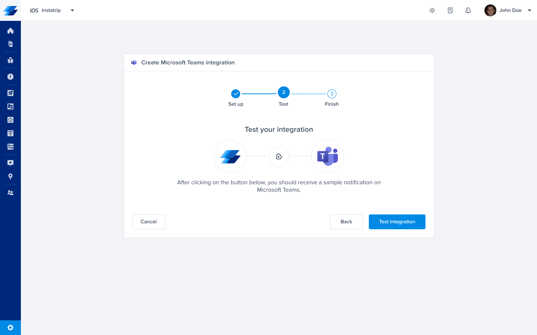This screenshot has height=335, width=537.
Task: Open the Surveys paper plane icon in sidebar
Action: [10, 93]
